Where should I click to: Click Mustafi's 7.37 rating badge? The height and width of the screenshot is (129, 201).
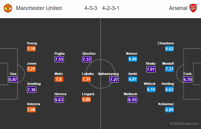coord(170,69)
